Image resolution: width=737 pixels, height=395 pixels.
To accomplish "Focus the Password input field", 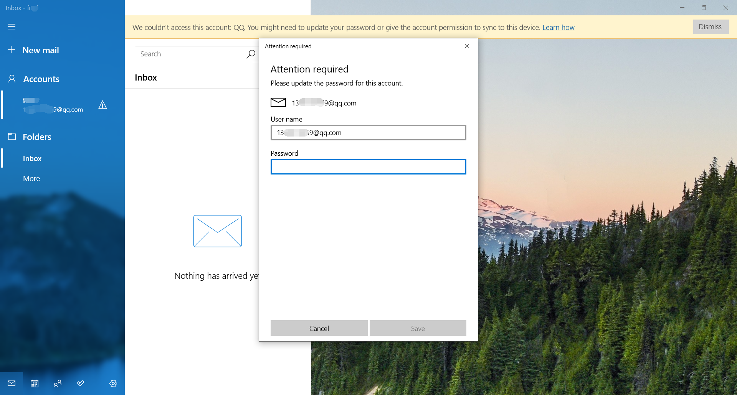I will click(368, 167).
